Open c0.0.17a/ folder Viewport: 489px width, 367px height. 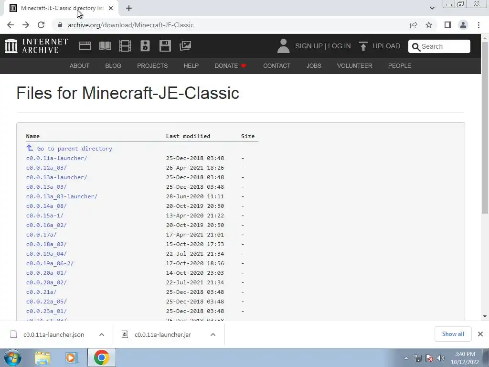click(x=41, y=235)
